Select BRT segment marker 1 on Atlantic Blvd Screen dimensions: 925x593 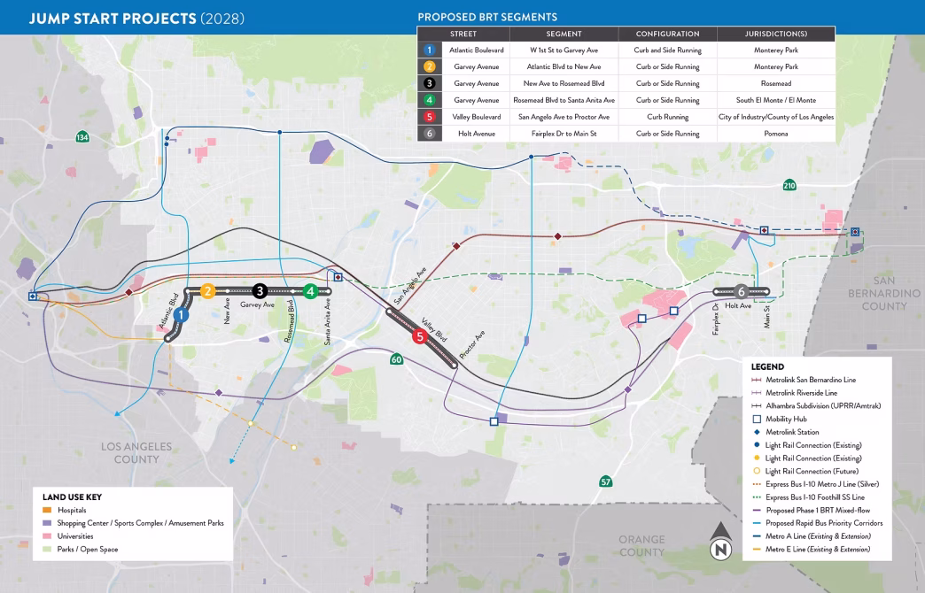(180, 313)
